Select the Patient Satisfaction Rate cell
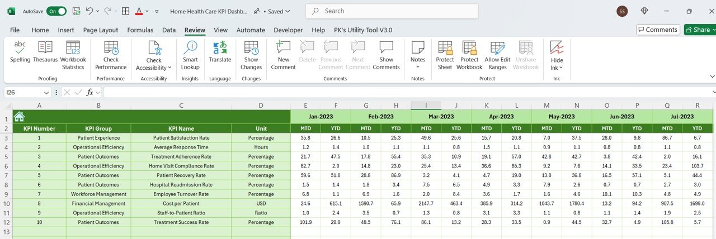This screenshot has height=239, width=716. (181, 138)
